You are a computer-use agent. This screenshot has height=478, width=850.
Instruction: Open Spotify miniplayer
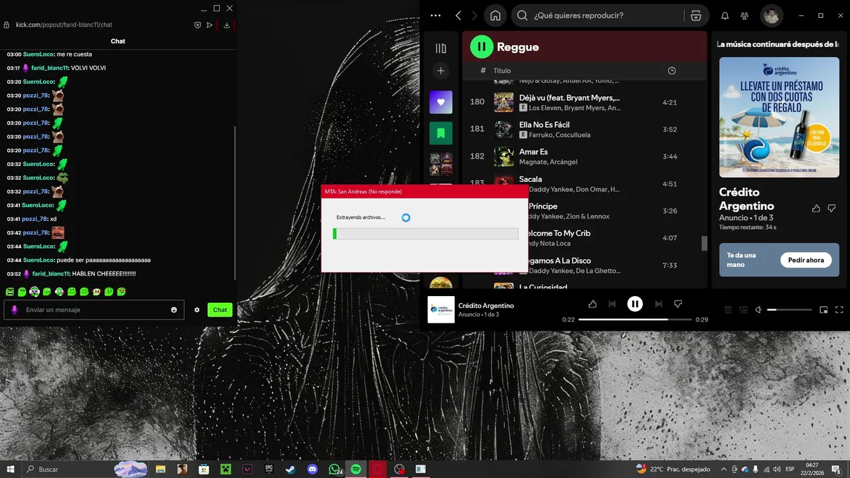[x=823, y=309]
